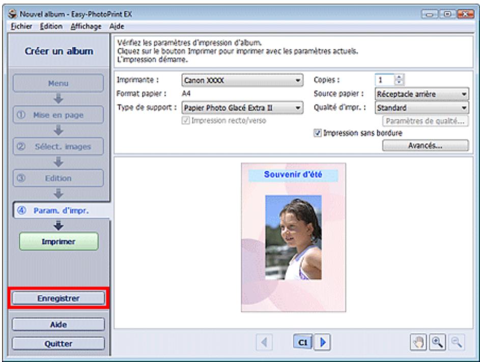Increase copies with the up arrow
Screen dimensions: 480x362
coord(399,77)
